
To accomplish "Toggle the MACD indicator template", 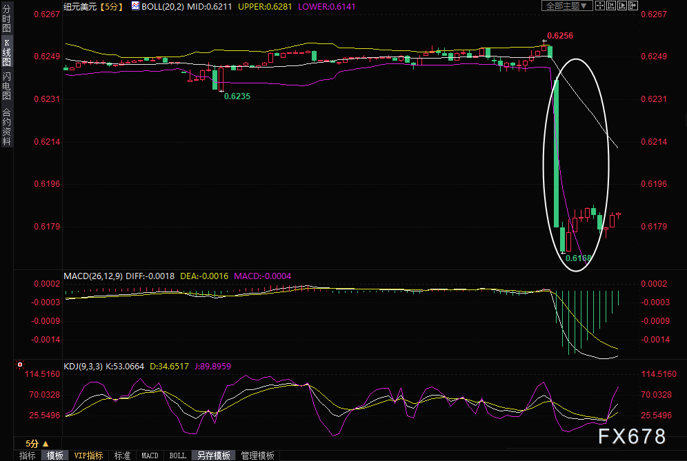I will point(150,455).
